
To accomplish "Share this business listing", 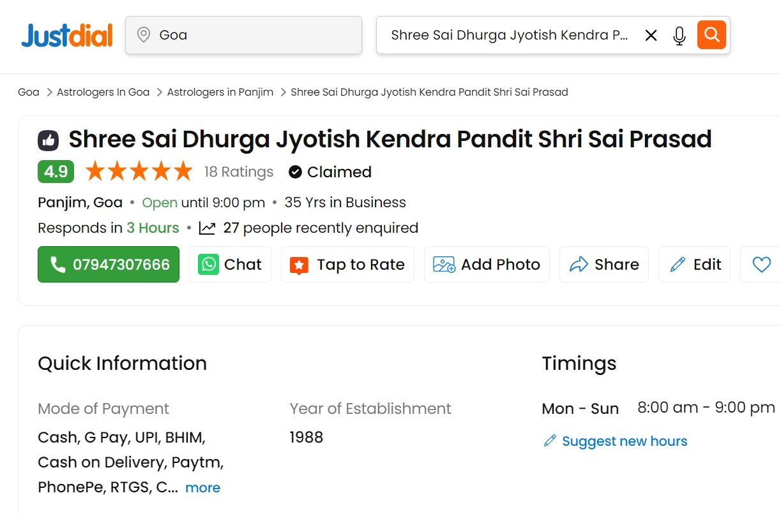I will [x=603, y=265].
